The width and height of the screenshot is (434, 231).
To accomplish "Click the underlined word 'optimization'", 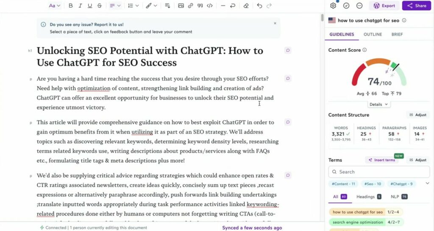I will (x=94, y=88).
